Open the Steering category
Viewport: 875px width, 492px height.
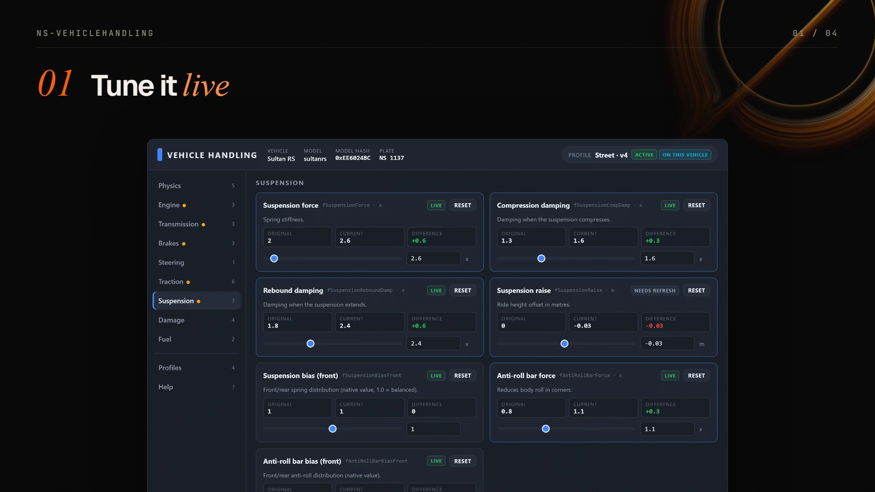pos(196,262)
